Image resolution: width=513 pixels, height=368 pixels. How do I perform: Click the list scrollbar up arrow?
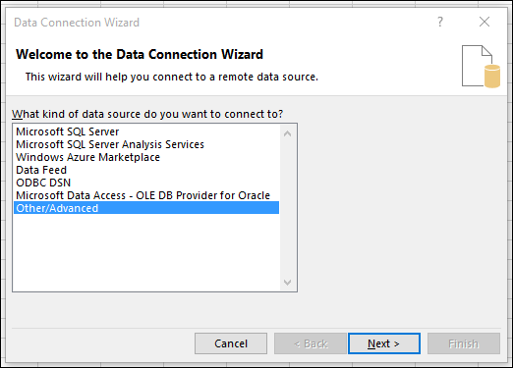288,133
